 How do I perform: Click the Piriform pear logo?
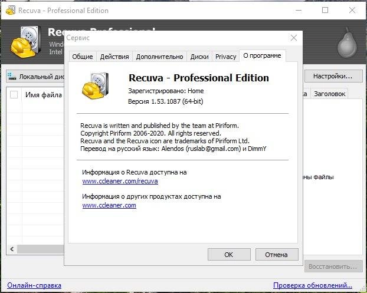pyautogui.click(x=347, y=42)
